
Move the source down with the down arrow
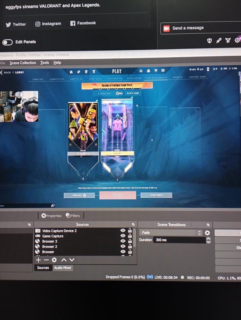point(72,260)
